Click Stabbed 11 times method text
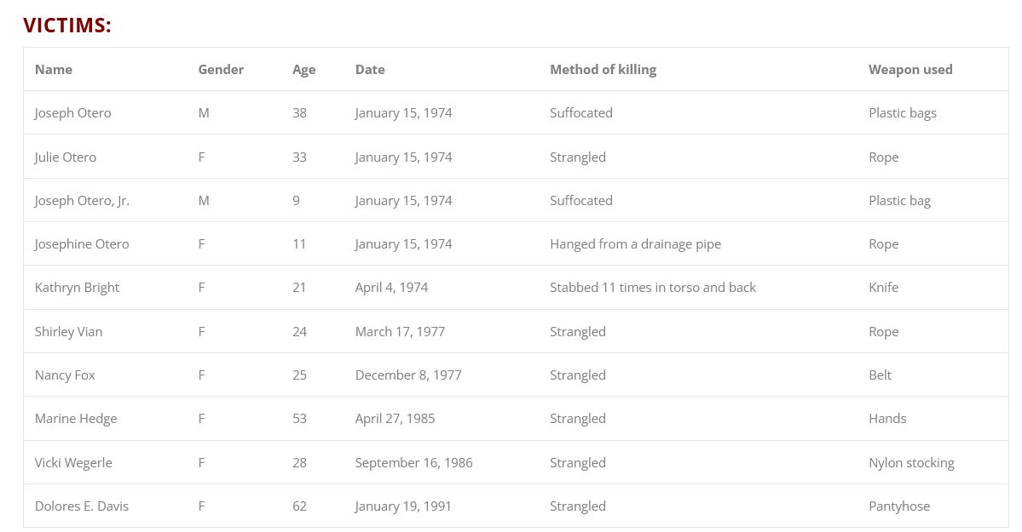The width and height of the screenshot is (1022, 532). (x=653, y=288)
